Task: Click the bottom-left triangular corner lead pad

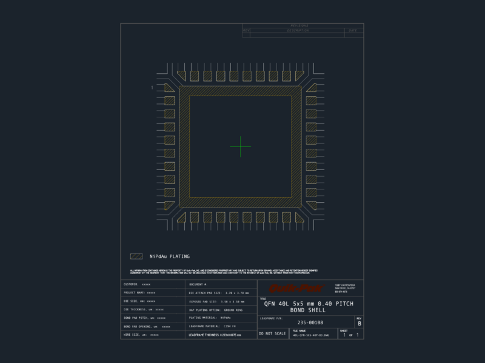Action: [182, 218]
